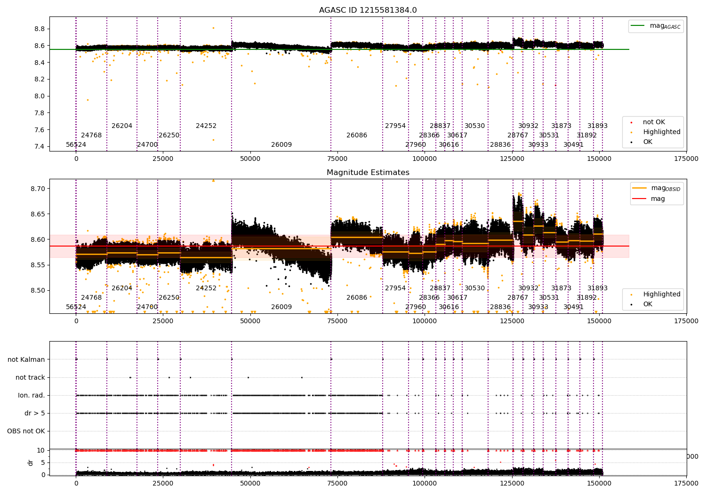Click the mag OBSID legend entry
706x494 pixels.
(657, 188)
